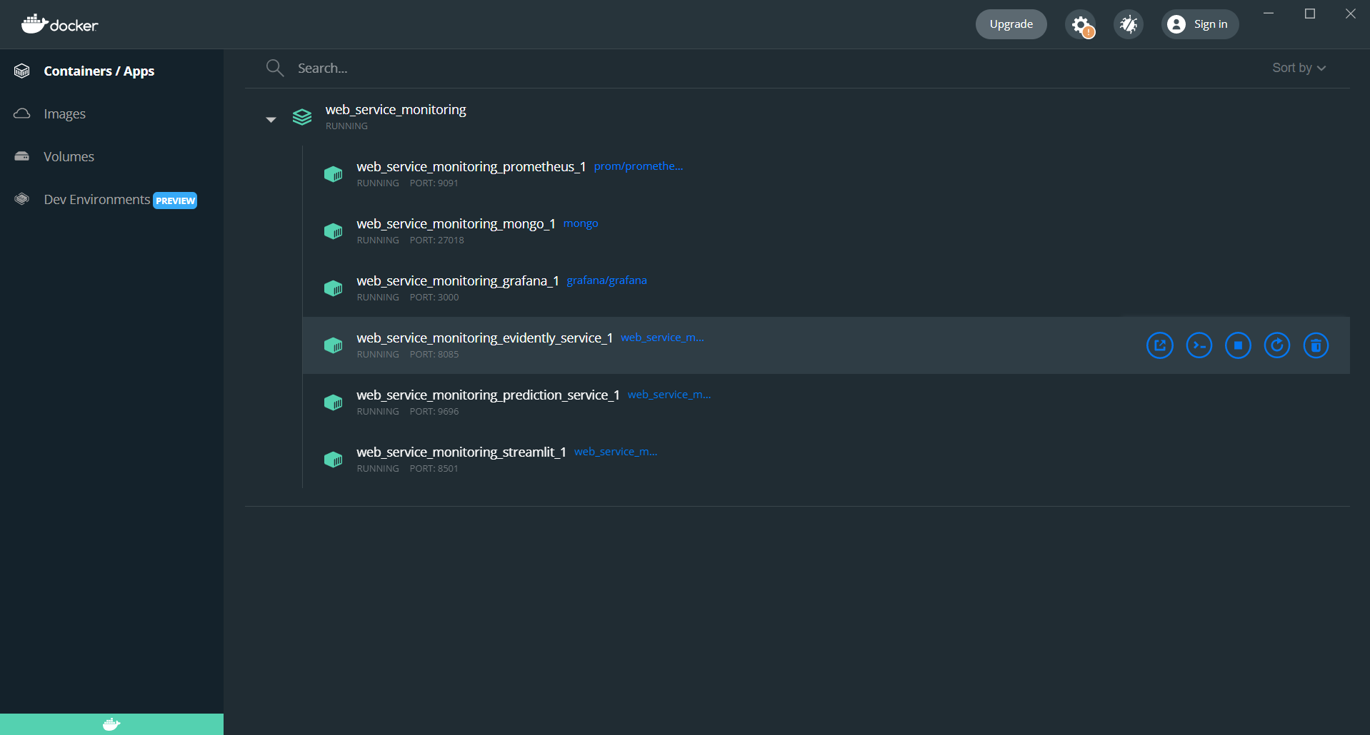Click the search magnifier icon
The width and height of the screenshot is (1370, 735).
pyautogui.click(x=275, y=68)
